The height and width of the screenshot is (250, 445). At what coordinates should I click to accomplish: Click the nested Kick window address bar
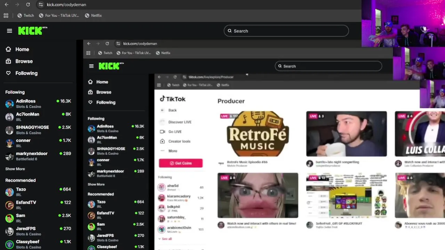pyautogui.click(x=140, y=43)
